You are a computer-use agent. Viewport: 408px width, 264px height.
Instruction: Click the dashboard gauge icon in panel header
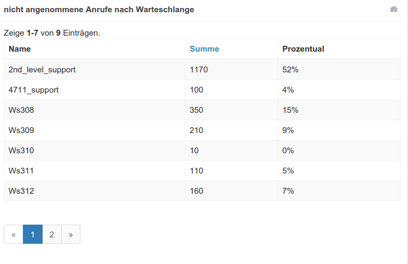[394, 9]
